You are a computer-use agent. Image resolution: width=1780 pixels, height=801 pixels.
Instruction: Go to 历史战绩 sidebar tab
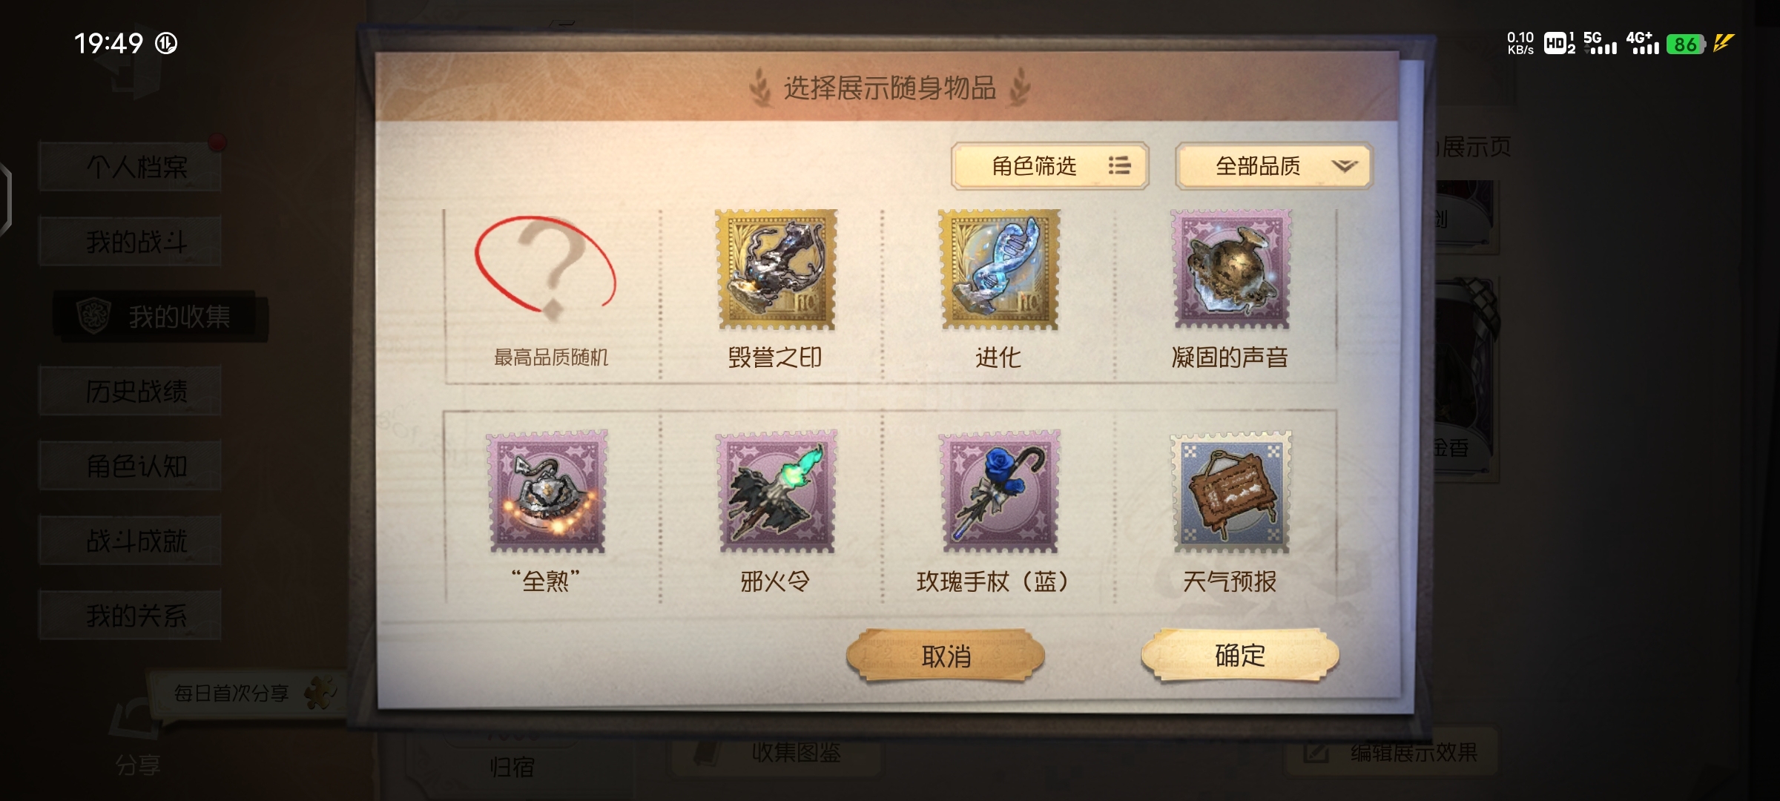tap(131, 391)
